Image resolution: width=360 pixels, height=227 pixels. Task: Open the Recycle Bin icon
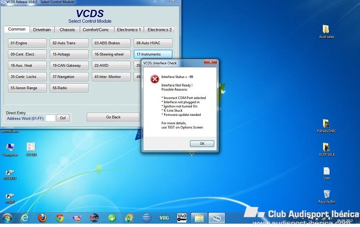click(x=326, y=196)
